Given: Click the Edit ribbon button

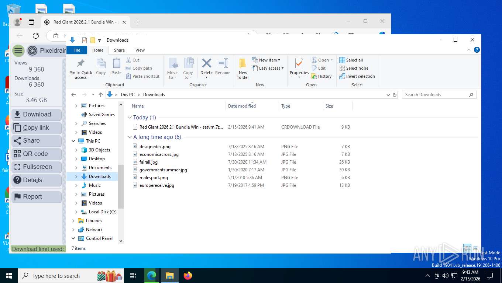Looking at the screenshot, I should coord(319,68).
